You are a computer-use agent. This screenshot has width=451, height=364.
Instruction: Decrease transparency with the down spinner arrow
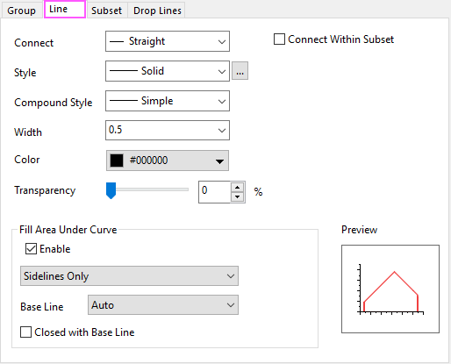(x=237, y=197)
